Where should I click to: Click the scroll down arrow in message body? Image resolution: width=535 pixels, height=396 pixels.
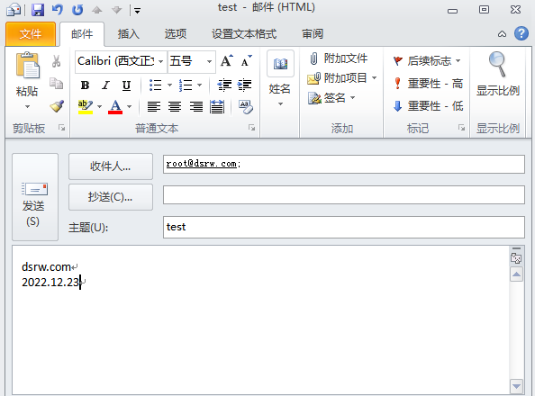pos(516,386)
